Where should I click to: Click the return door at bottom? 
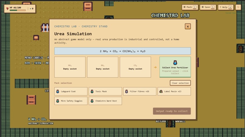(x=170, y=123)
